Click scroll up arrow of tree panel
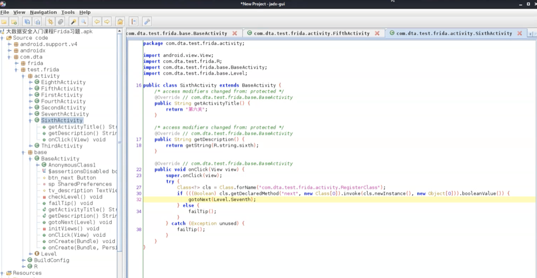 120,31
